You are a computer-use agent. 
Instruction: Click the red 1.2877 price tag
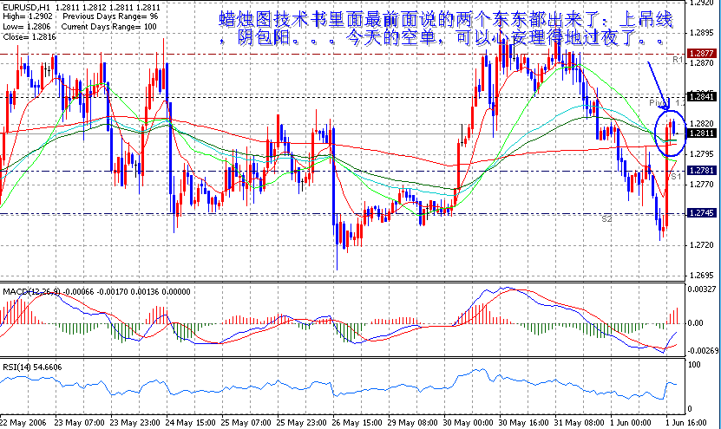point(701,53)
